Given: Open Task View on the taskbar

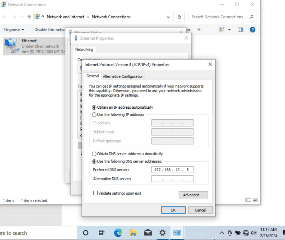Looking at the screenshot, I should coord(102,233).
